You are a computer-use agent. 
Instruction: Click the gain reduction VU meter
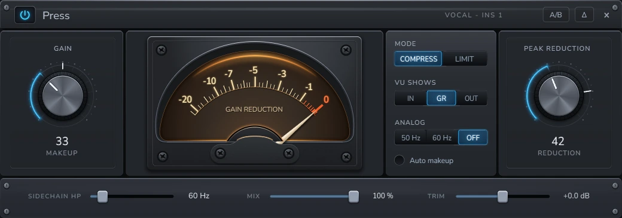coord(254,104)
